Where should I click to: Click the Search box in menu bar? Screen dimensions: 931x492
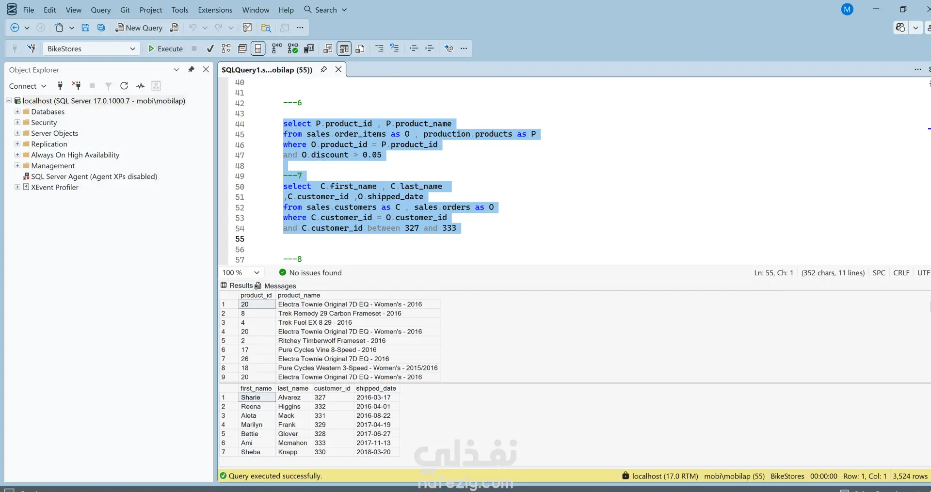pos(325,10)
